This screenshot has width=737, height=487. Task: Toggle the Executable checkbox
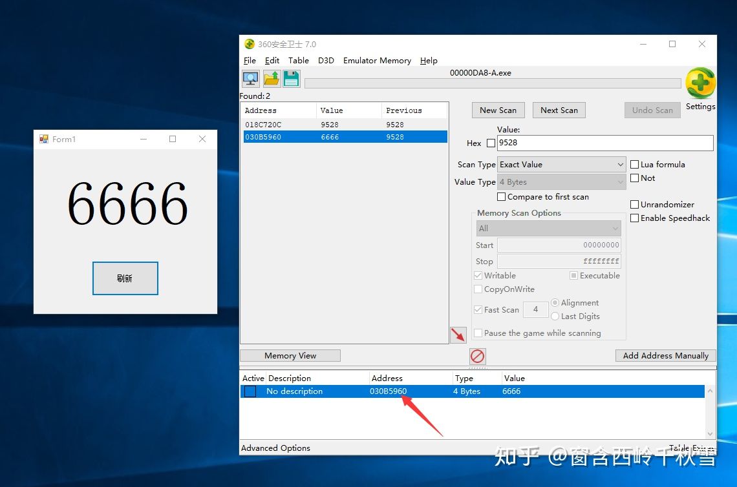573,275
